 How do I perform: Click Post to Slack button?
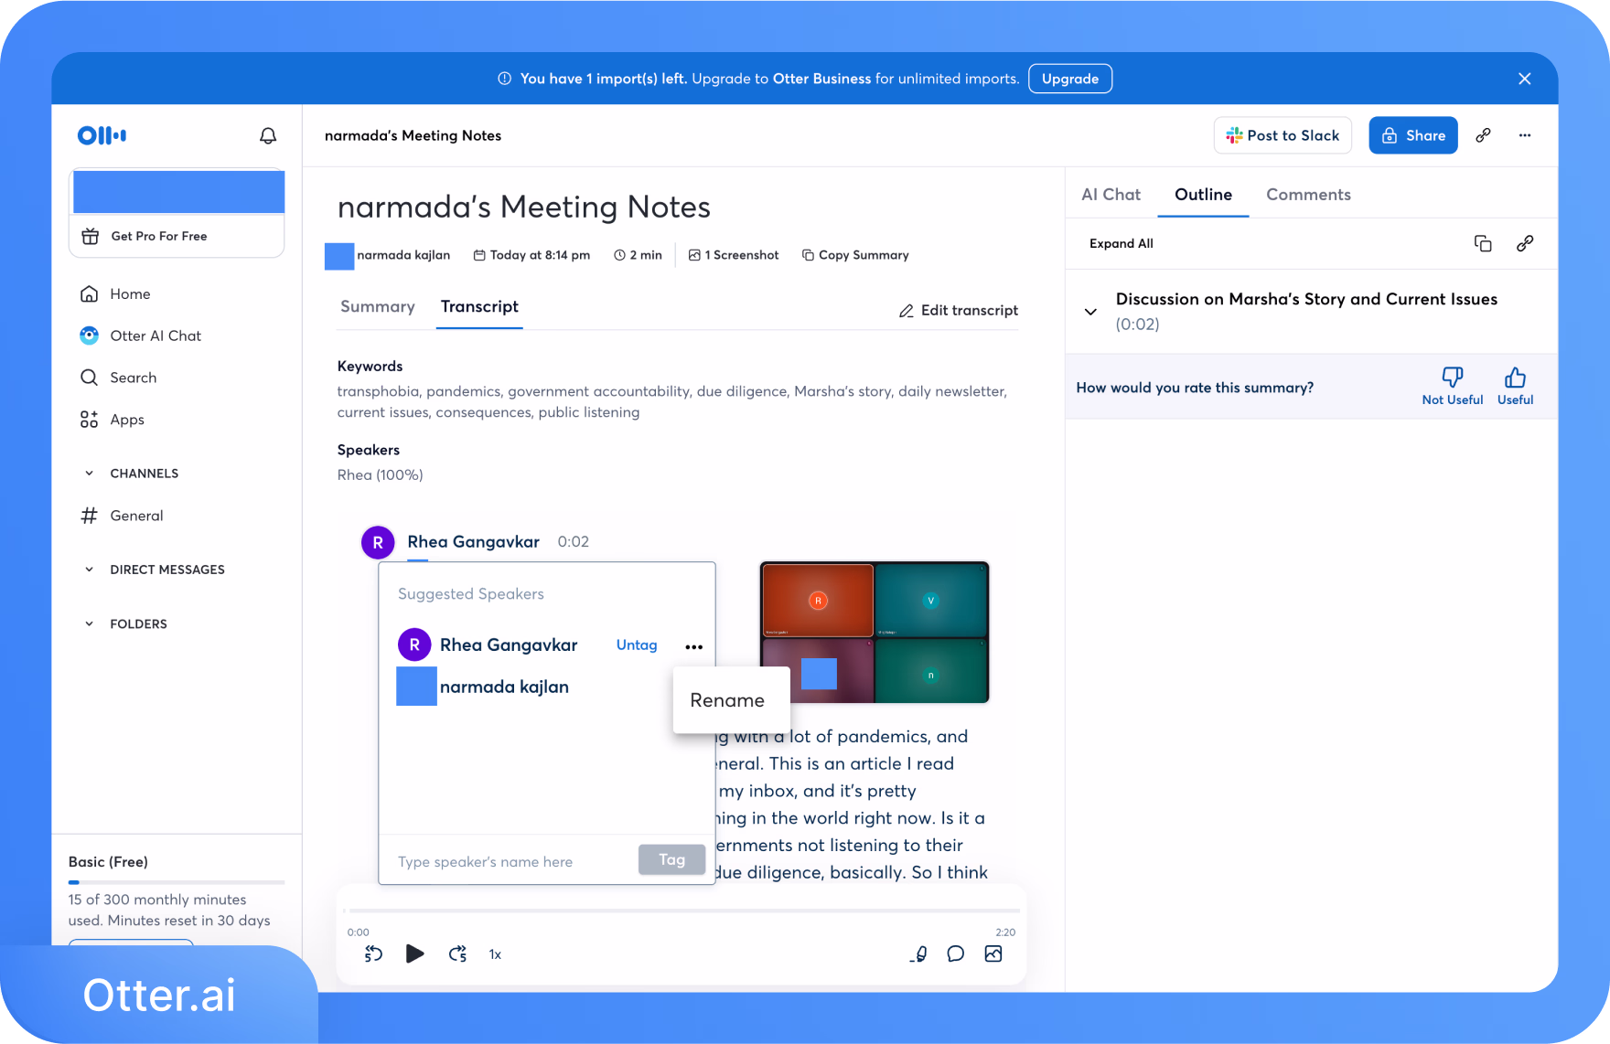pos(1283,135)
